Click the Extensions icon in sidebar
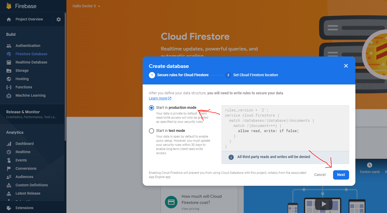Viewport: 387px width, 213px height. (9, 208)
